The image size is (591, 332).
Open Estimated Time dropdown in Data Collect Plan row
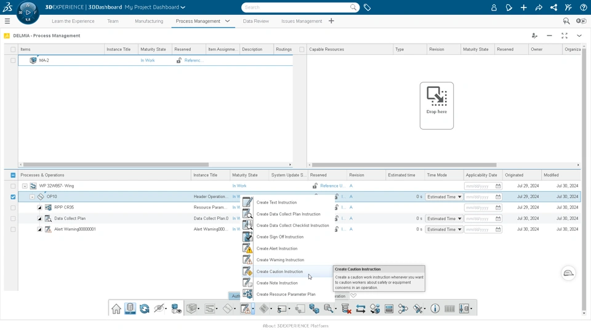(444, 218)
